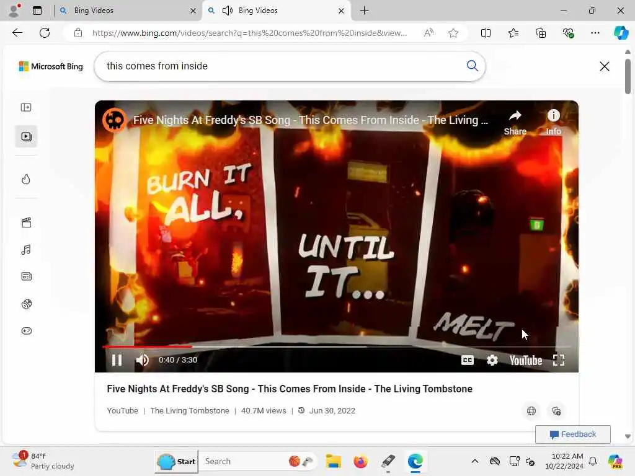Click the video page title heading
The height and width of the screenshot is (476, 635).
tap(290, 389)
